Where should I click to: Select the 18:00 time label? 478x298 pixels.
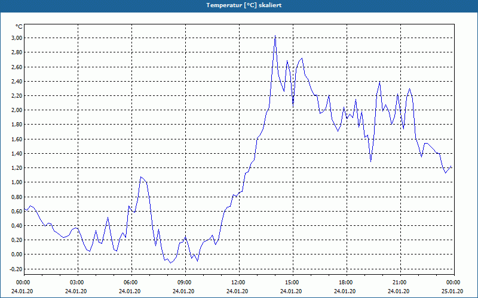345,283
